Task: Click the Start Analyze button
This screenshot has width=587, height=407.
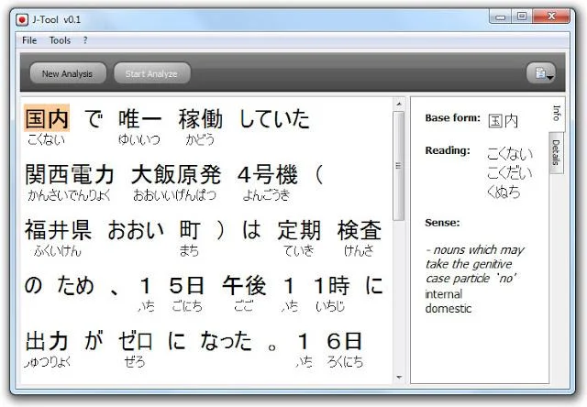Action: 151,73
